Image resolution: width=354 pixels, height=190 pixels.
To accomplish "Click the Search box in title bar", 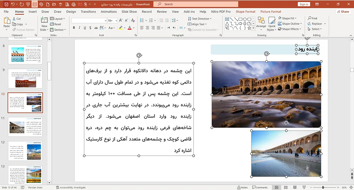I will pos(196,4).
